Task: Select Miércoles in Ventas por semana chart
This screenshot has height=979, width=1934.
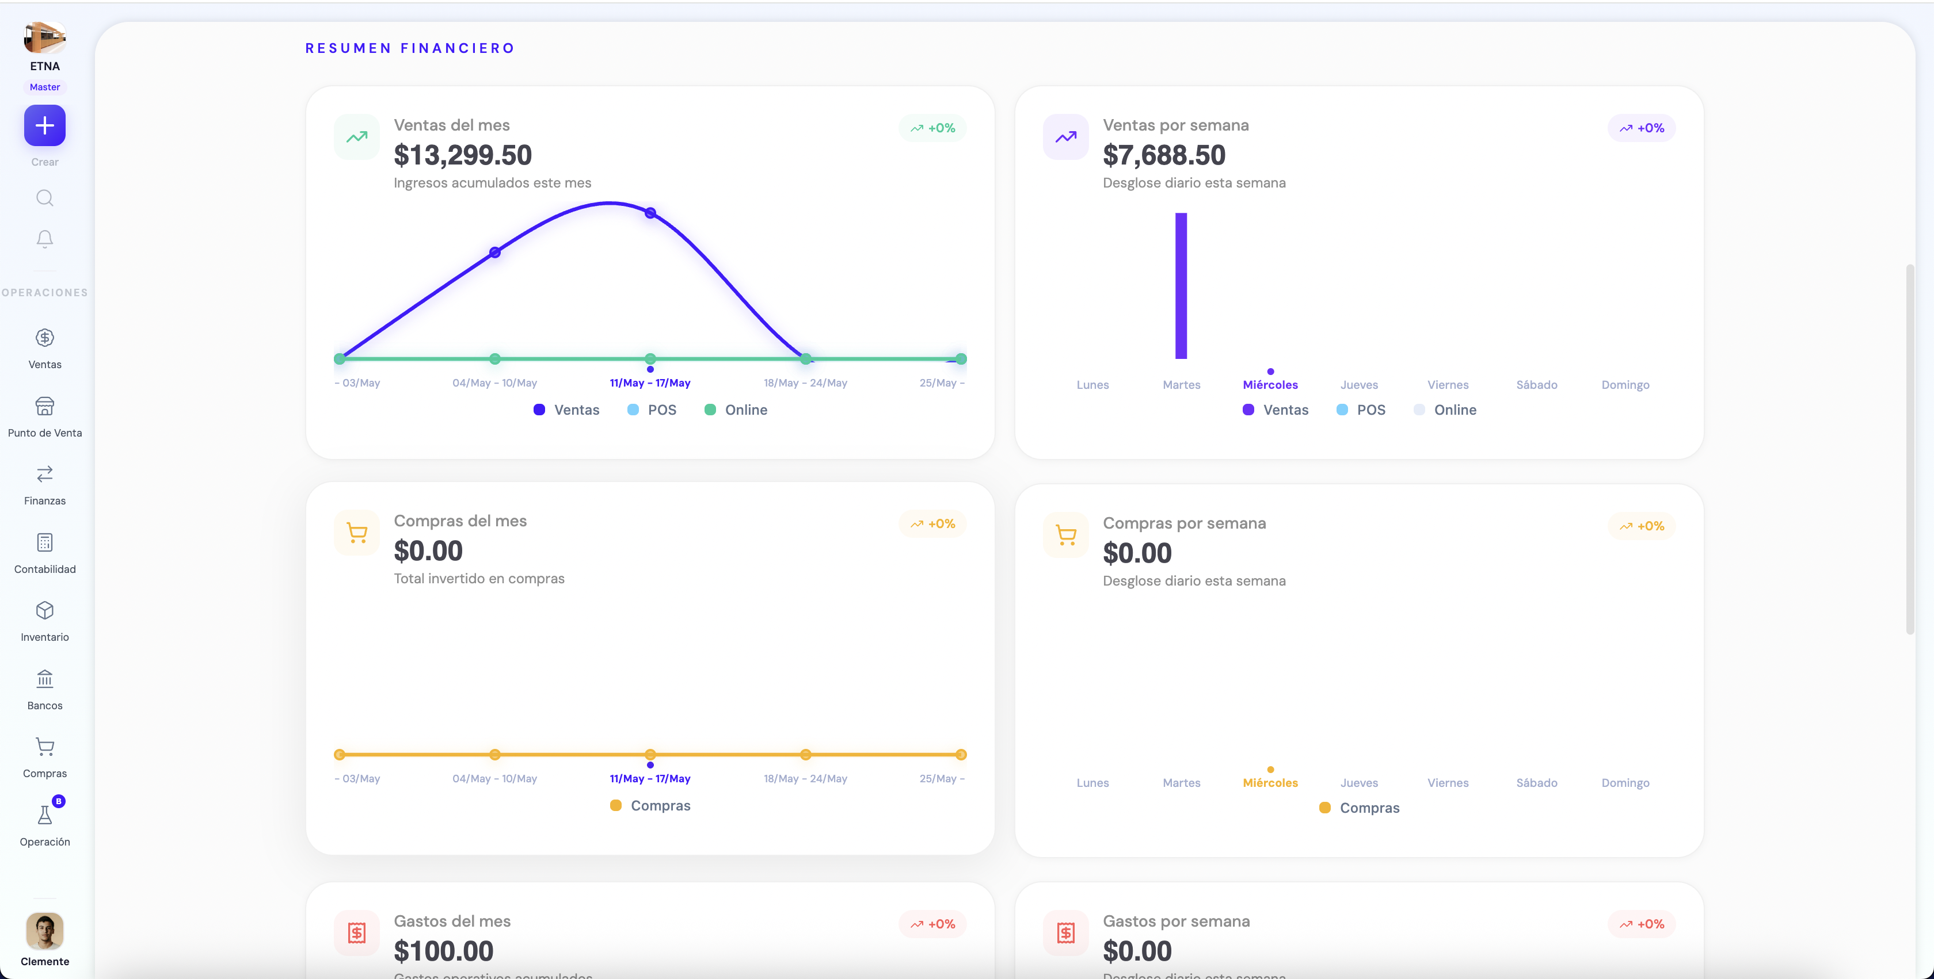Action: [1270, 385]
